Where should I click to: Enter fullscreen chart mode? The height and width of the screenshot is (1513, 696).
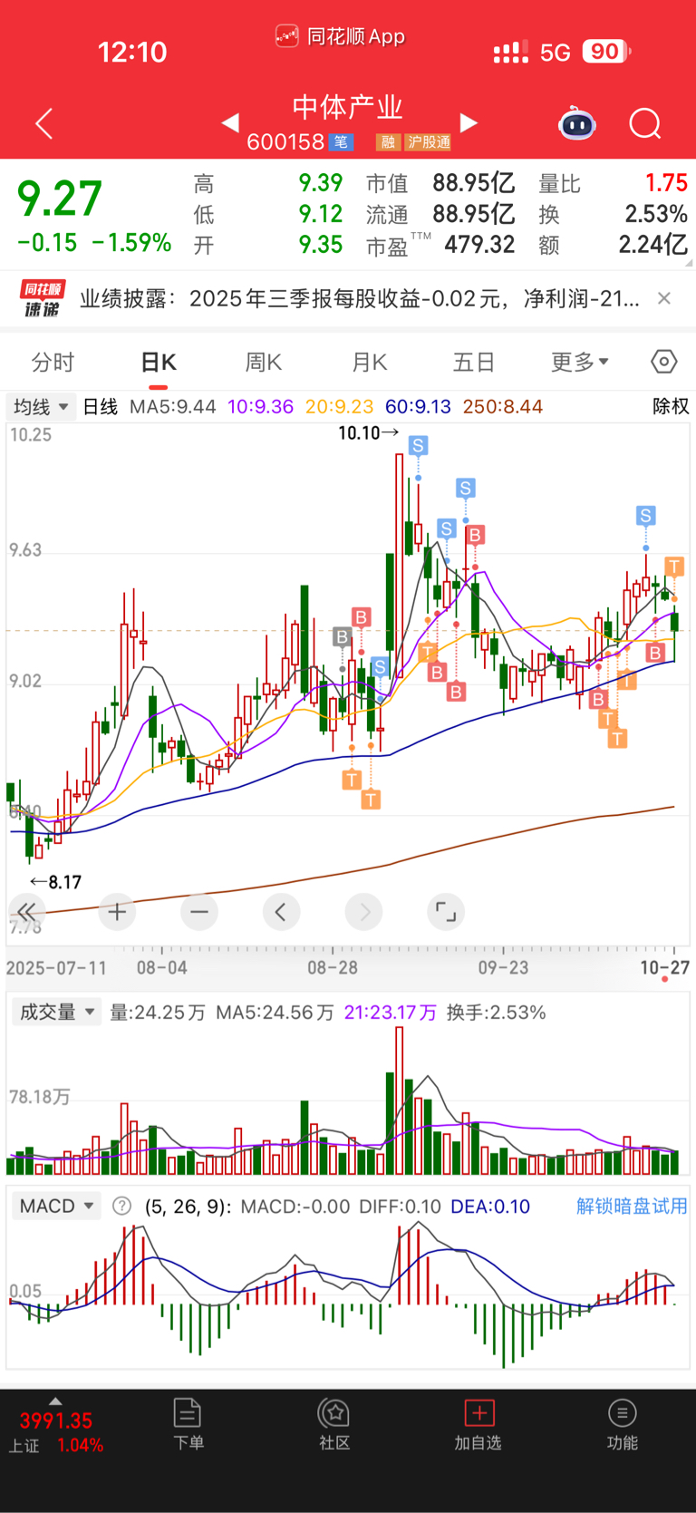pyautogui.click(x=446, y=912)
